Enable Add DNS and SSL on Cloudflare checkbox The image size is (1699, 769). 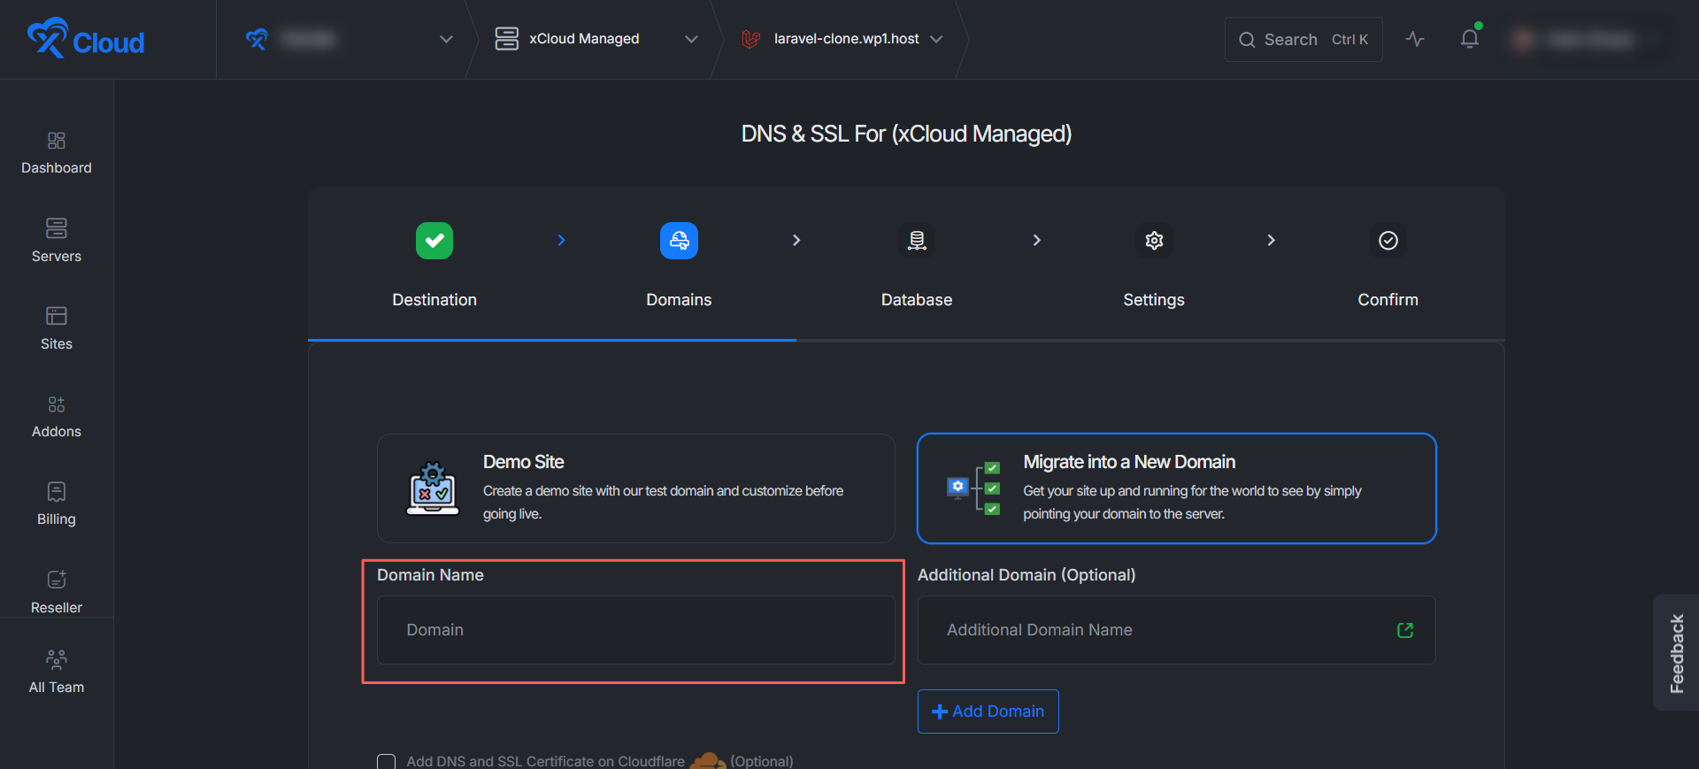pyautogui.click(x=386, y=762)
